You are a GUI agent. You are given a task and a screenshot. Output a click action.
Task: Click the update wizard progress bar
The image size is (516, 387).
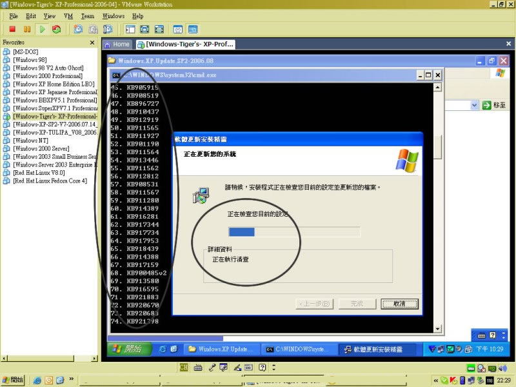(295, 232)
